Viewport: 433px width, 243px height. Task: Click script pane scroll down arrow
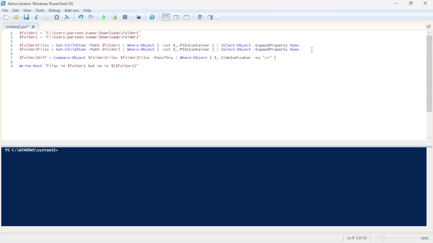coord(429,137)
